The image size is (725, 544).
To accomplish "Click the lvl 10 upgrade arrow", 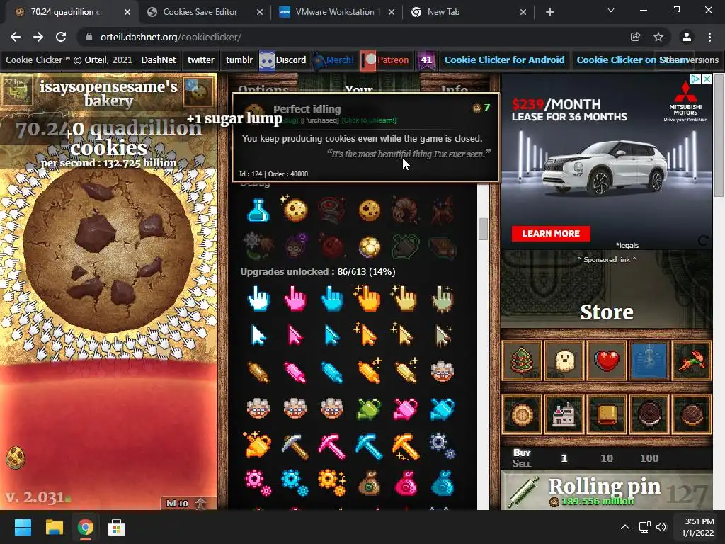I will [x=200, y=504].
